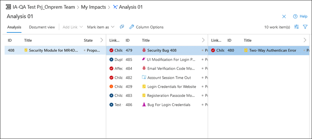This screenshot has height=139, width=312.
Task: Open Column Options wrench icon
Action: click(131, 27)
